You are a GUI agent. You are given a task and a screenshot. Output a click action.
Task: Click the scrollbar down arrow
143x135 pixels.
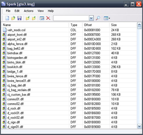pyautogui.click(x=139, y=126)
